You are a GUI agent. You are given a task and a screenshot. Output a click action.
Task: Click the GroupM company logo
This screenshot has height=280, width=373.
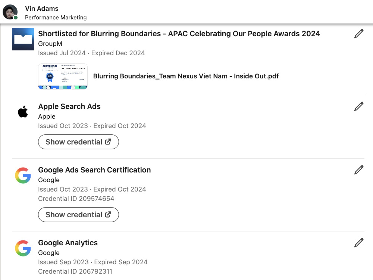23,39
